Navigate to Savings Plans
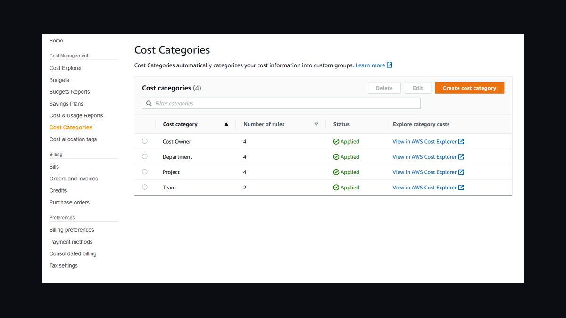566x318 pixels. [x=67, y=104]
